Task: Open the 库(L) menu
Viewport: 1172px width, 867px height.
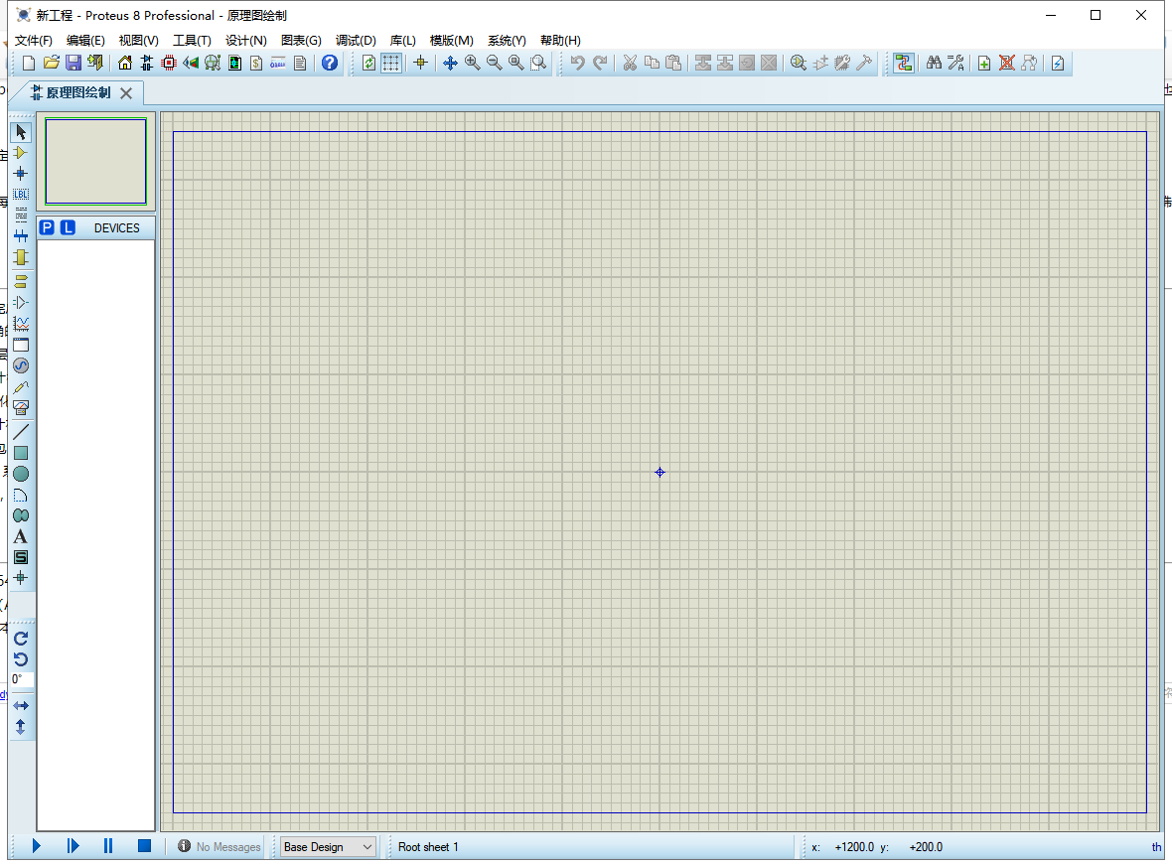Action: click(x=403, y=41)
